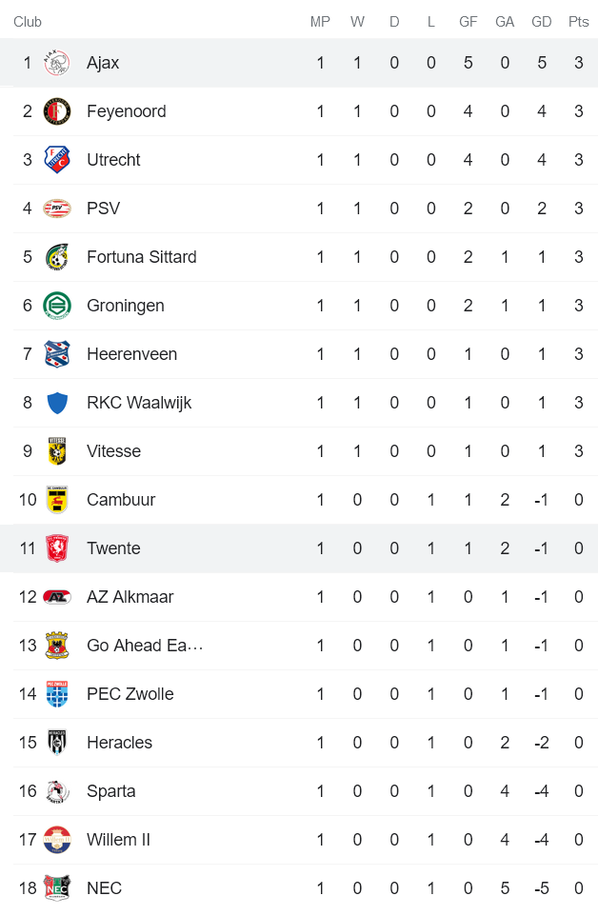Click the Utrecht team logo
The height and width of the screenshot is (916, 598).
pyautogui.click(x=56, y=160)
